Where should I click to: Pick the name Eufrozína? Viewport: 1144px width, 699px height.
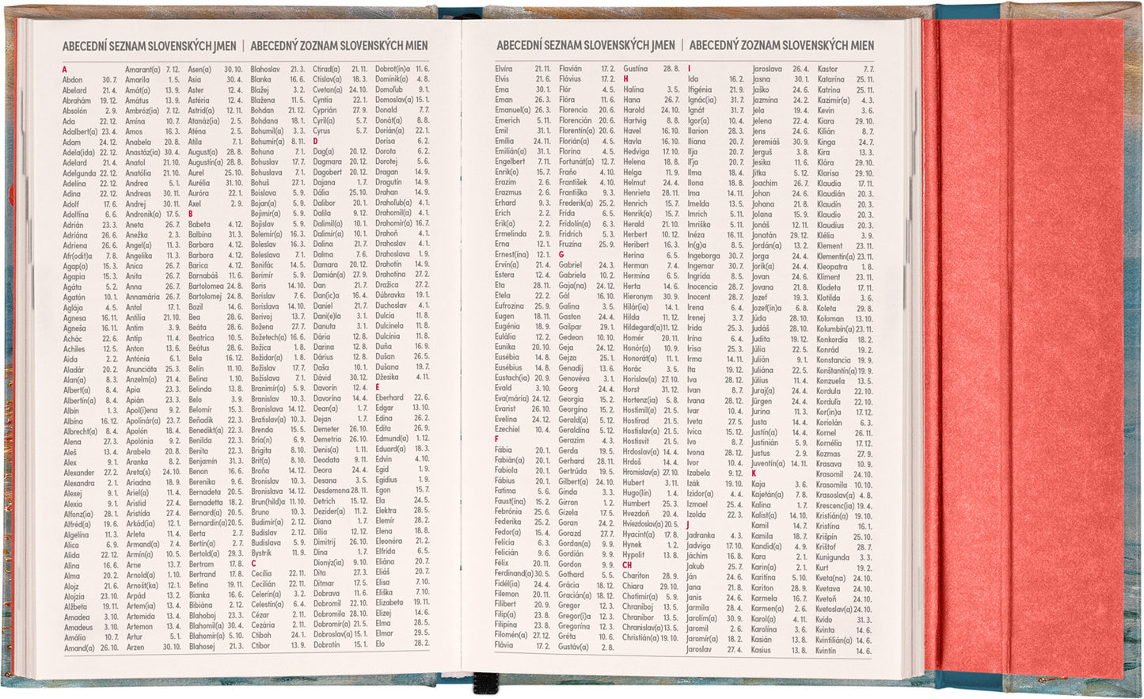click(509, 306)
